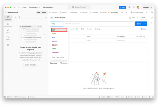The image size is (158, 107).
Task: Open the Environments sidebar panel
Action: pos(8,25)
